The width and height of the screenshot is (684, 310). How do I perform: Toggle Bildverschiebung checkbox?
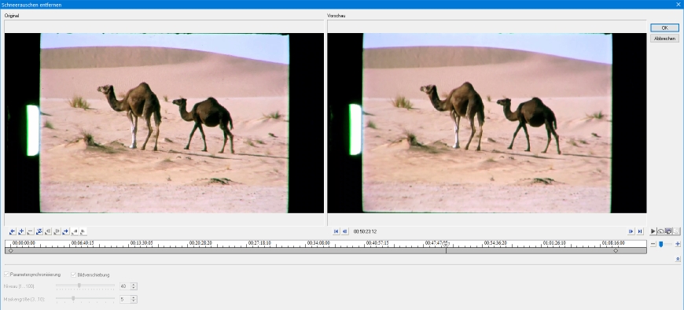point(73,275)
